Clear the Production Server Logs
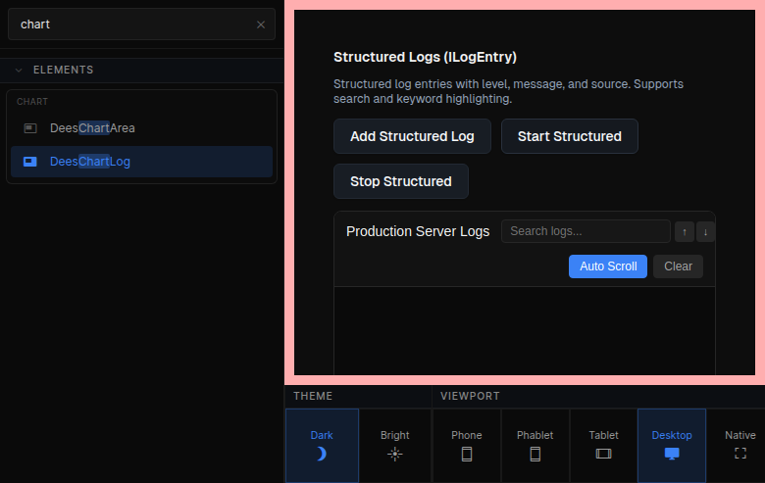The width and height of the screenshot is (765, 483). pos(678,266)
